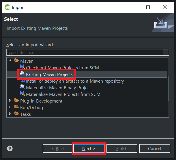Click the 'Select an import wizard:' label
The width and height of the screenshot is (176, 160).
30,45
